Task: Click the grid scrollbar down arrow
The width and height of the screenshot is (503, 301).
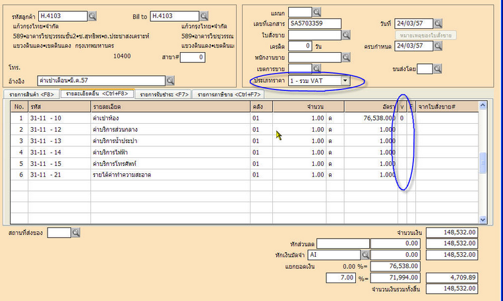Action: [x=482, y=219]
